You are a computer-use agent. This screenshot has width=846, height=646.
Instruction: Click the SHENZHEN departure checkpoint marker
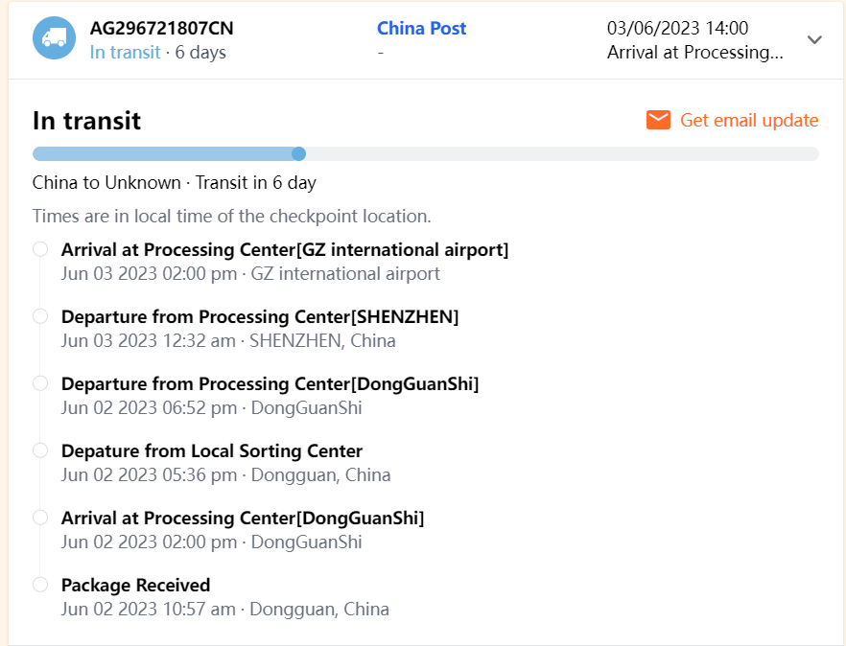click(x=40, y=316)
